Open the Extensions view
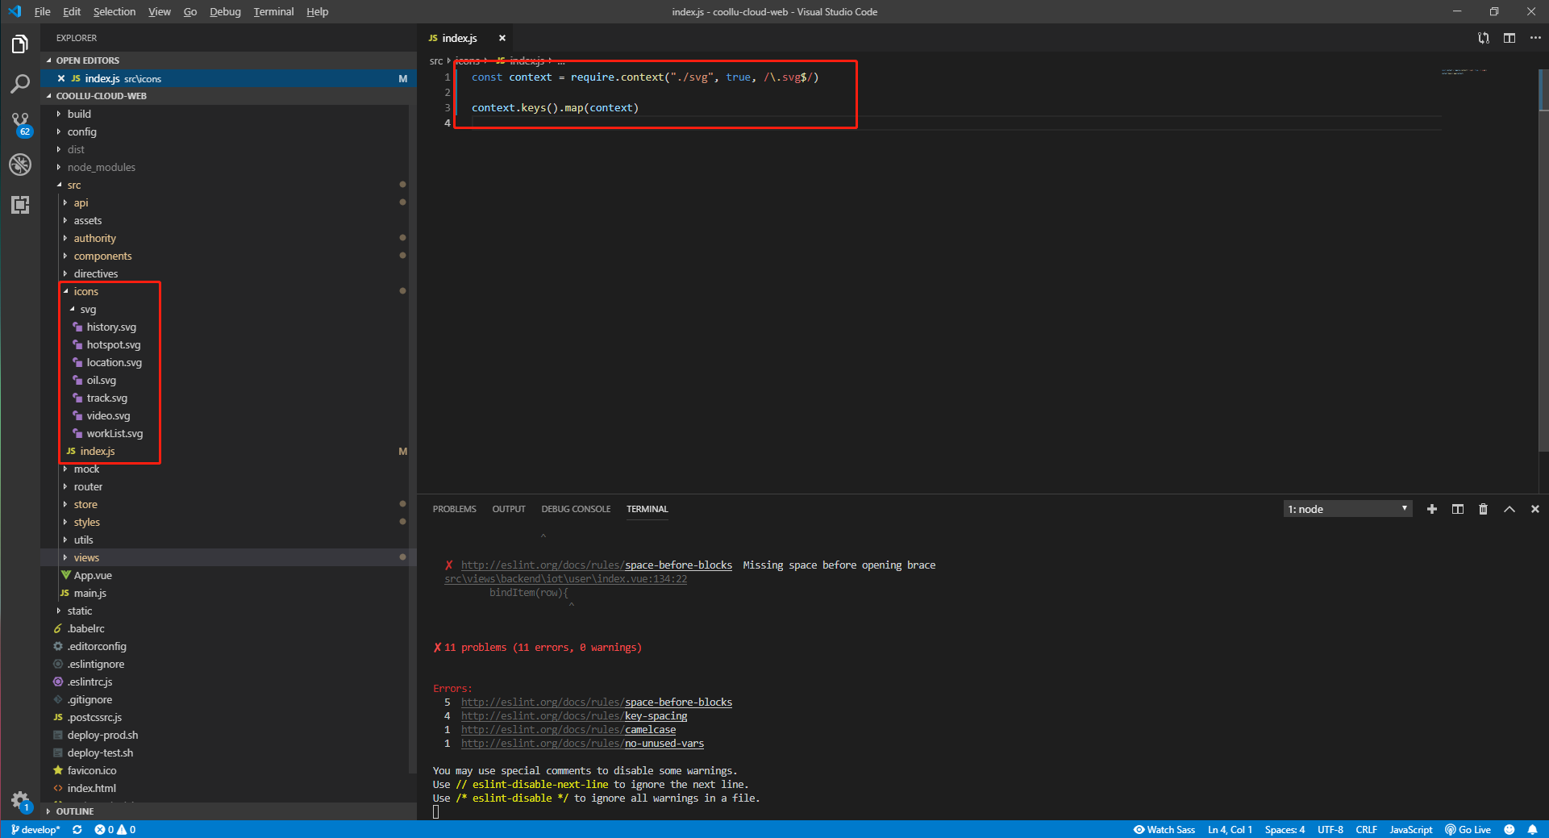This screenshot has height=838, width=1549. [20, 205]
